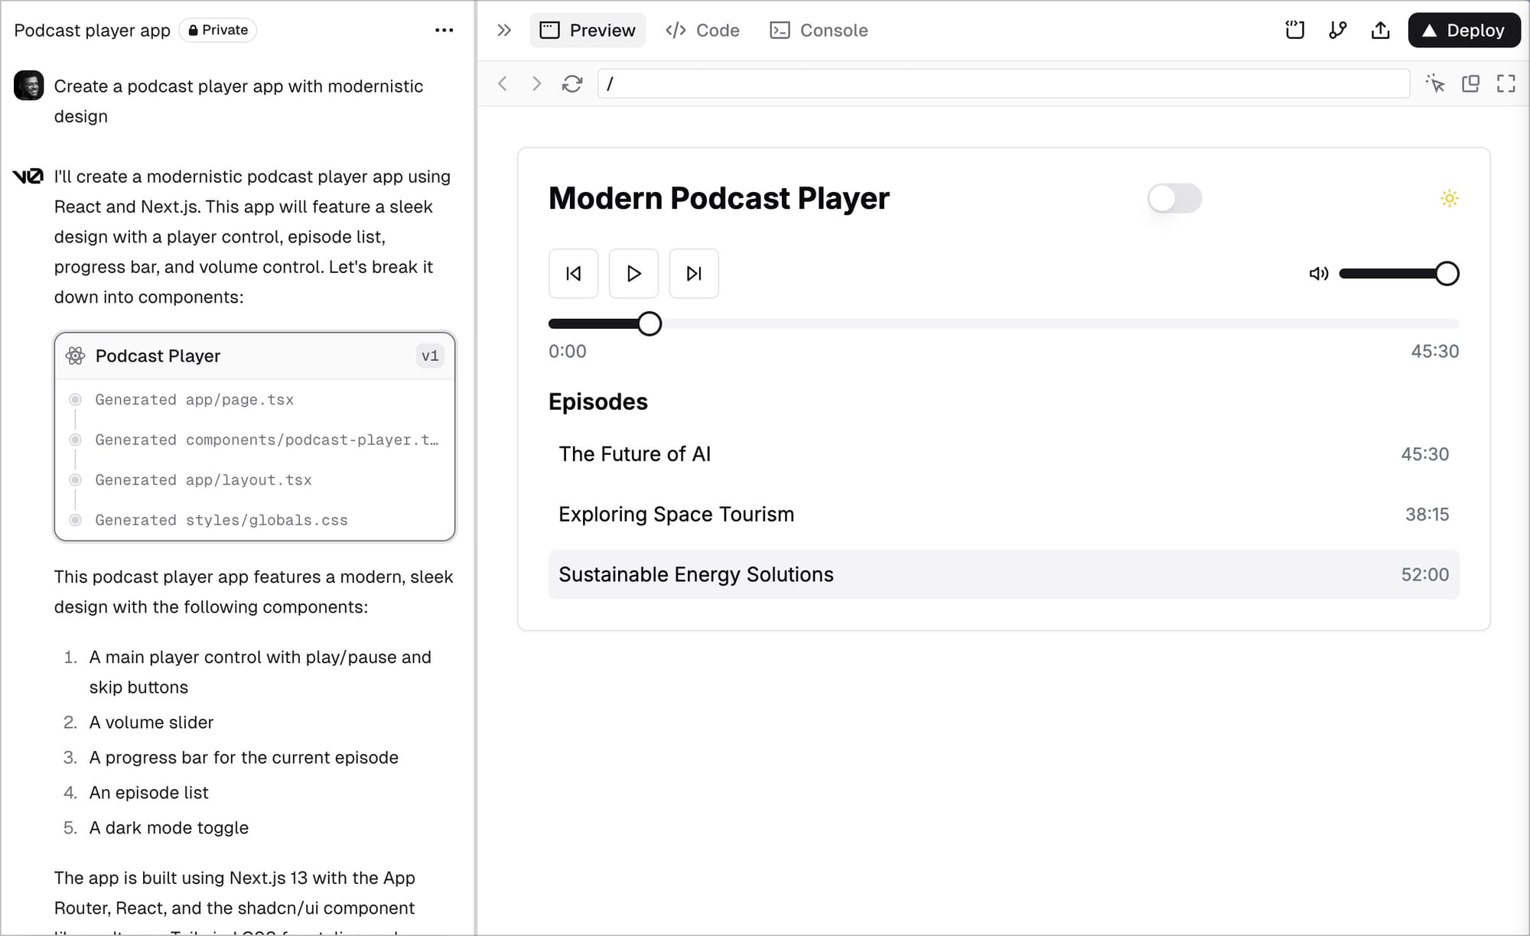Reload the preview with the refresh icon

tap(572, 83)
